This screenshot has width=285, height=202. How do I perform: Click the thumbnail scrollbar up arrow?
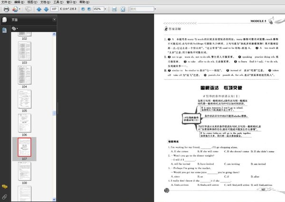pyautogui.click(x=54, y=34)
